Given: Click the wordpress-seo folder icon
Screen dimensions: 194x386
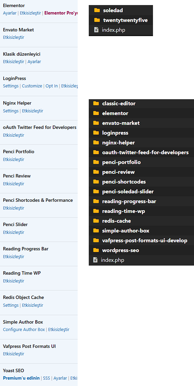Looking at the screenshot, I should [96, 250].
